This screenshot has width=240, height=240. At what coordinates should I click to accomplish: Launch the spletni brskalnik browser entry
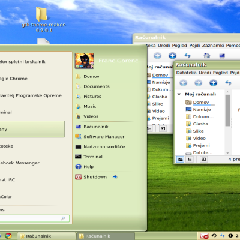pyautogui.click(x=23, y=62)
